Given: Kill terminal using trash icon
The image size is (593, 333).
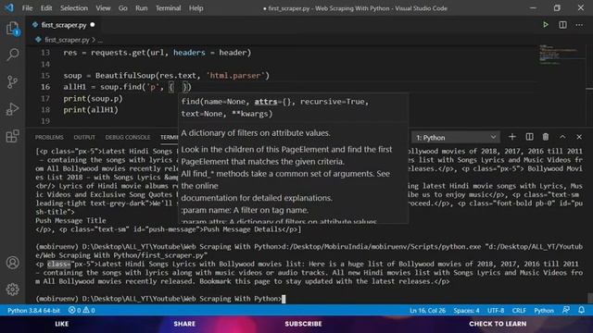Looking at the screenshot, I should [x=546, y=137].
